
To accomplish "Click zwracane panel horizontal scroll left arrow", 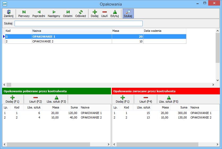I will coord(114,144).
